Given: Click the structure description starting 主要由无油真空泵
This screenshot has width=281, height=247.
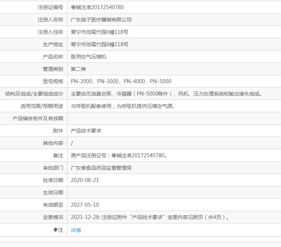Looking at the screenshot, I should pos(167,94).
